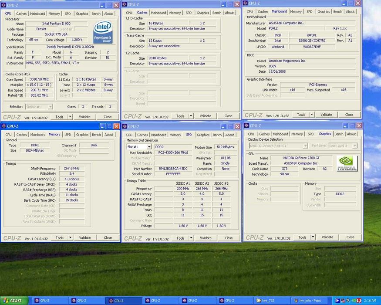Screen dimensions: 381x305
Task: Click the Intel Pentium D inside logo
Action: (x=103, y=32)
